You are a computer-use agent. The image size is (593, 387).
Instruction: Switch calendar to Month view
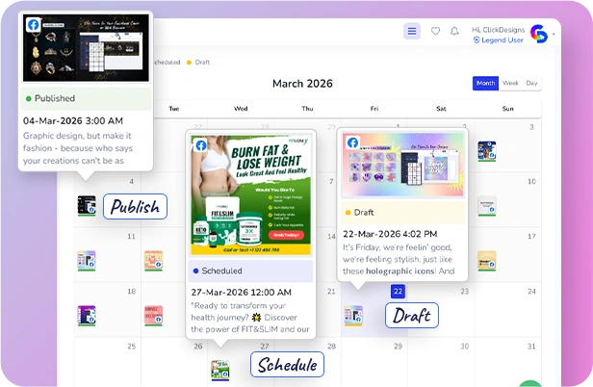(x=485, y=83)
